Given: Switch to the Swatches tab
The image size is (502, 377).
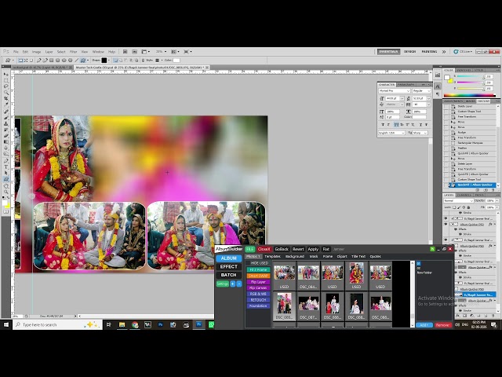Looking at the screenshot, I should (464, 70).
